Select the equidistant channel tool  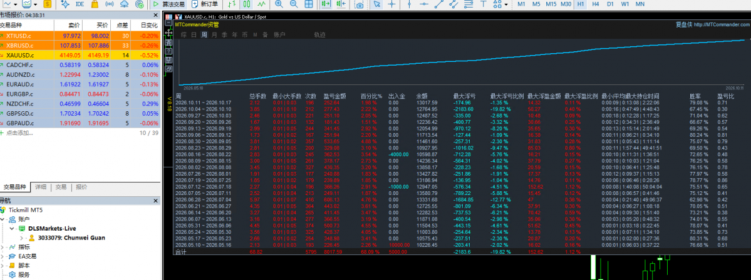pyautogui.click(x=454, y=4)
